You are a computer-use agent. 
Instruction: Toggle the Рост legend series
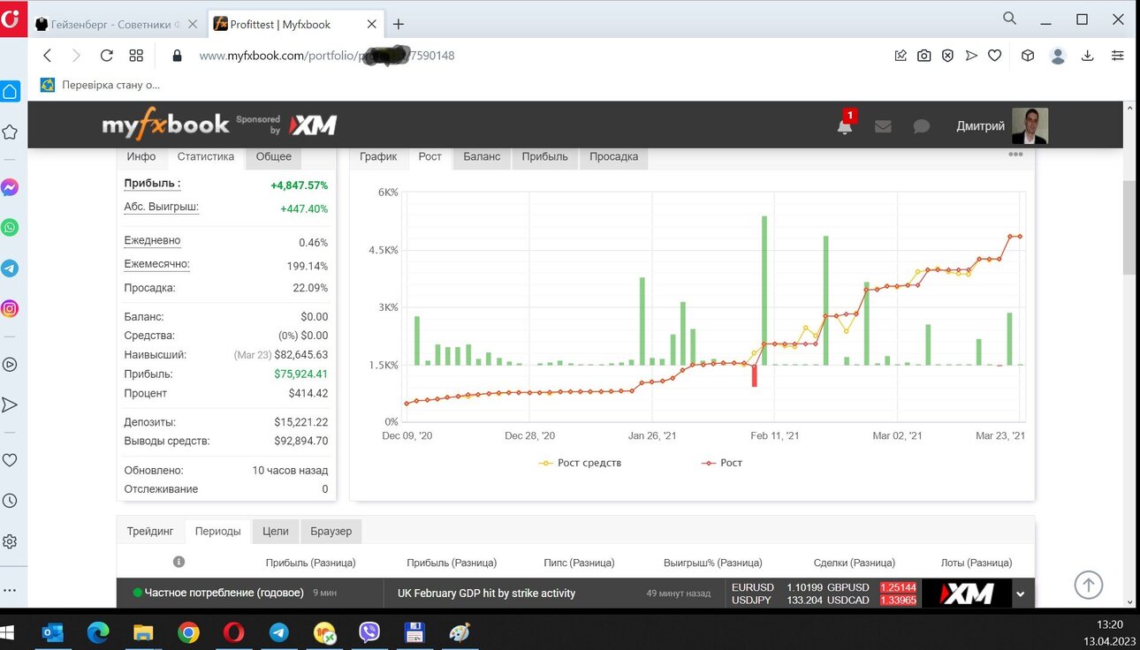722,463
